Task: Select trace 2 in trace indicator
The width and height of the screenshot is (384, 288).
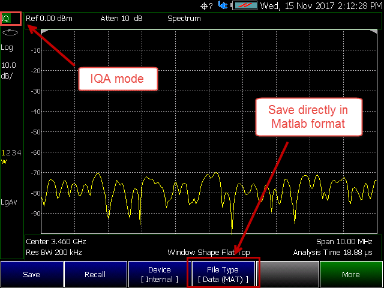Action: coord(8,153)
